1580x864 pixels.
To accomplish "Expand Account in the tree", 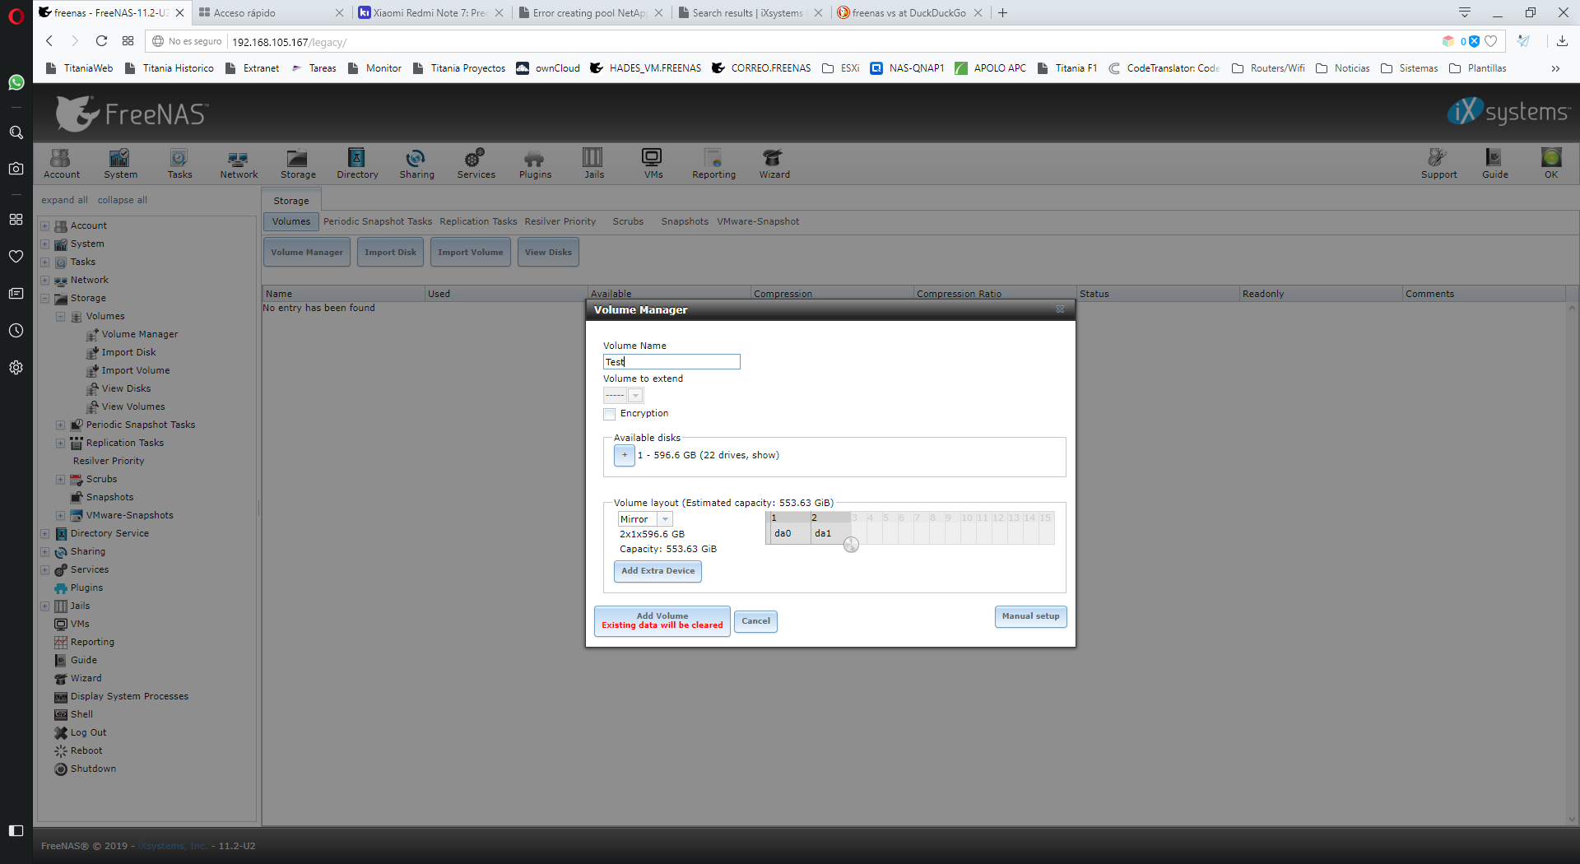I will 45,225.
